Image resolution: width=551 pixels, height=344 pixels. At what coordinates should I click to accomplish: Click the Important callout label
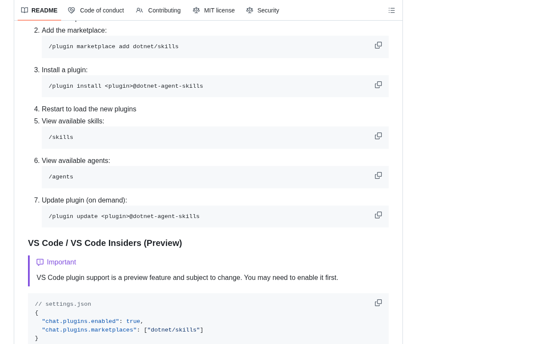coord(62,262)
